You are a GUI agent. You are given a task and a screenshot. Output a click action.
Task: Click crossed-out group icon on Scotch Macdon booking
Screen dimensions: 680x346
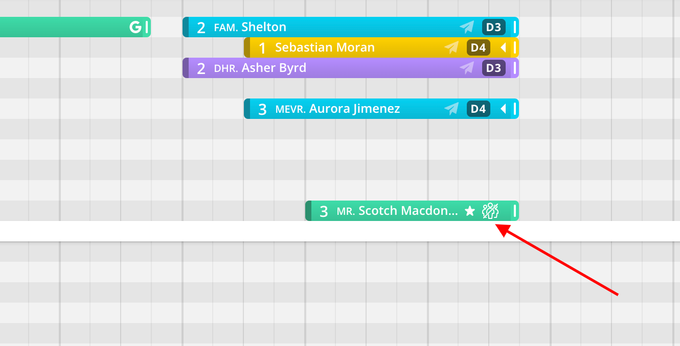click(490, 211)
